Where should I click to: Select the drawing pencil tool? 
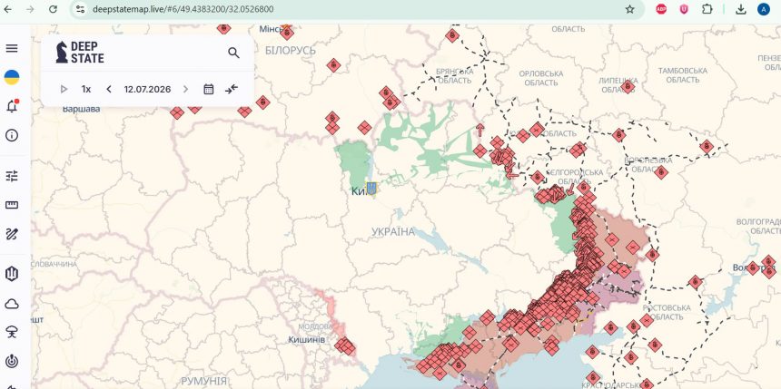(x=12, y=234)
